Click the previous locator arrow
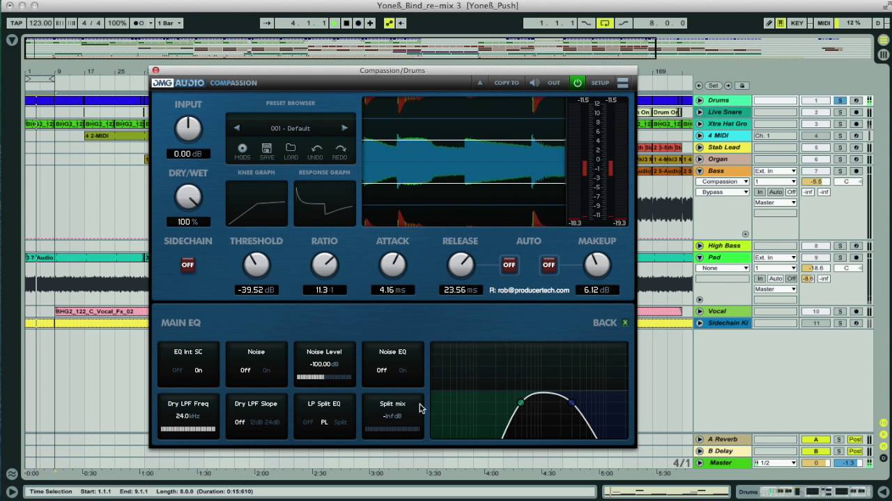 [x=699, y=86]
